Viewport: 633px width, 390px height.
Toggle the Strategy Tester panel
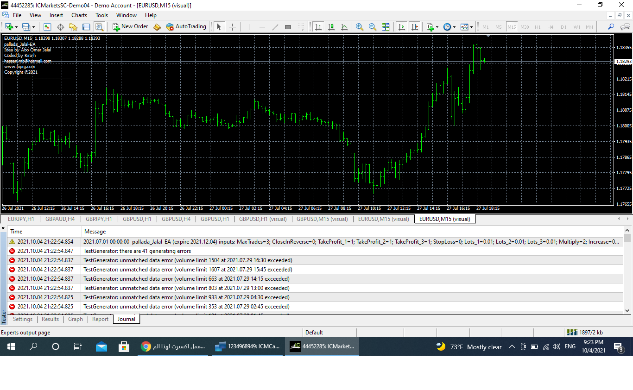[x=99, y=27]
